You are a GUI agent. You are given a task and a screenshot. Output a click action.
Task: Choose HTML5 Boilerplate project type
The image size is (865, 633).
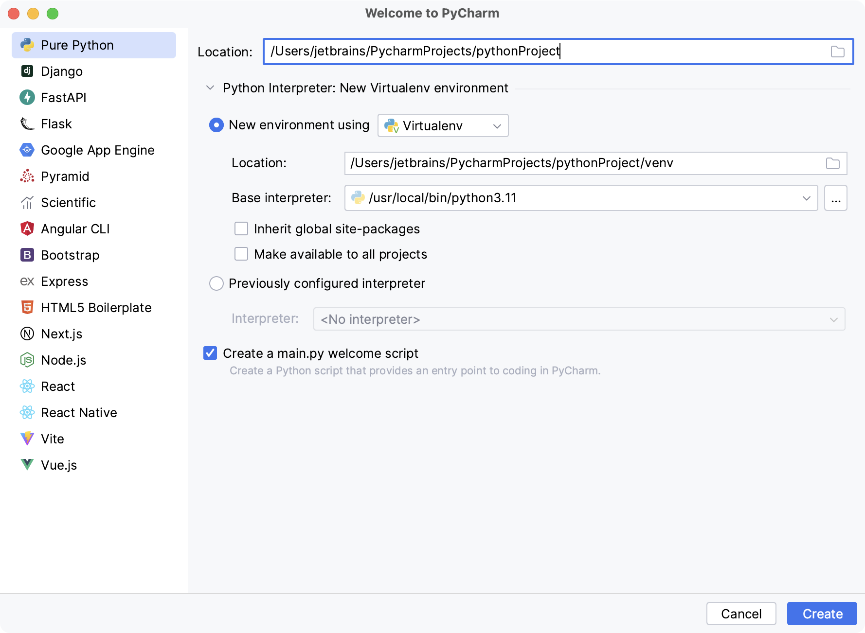(94, 308)
